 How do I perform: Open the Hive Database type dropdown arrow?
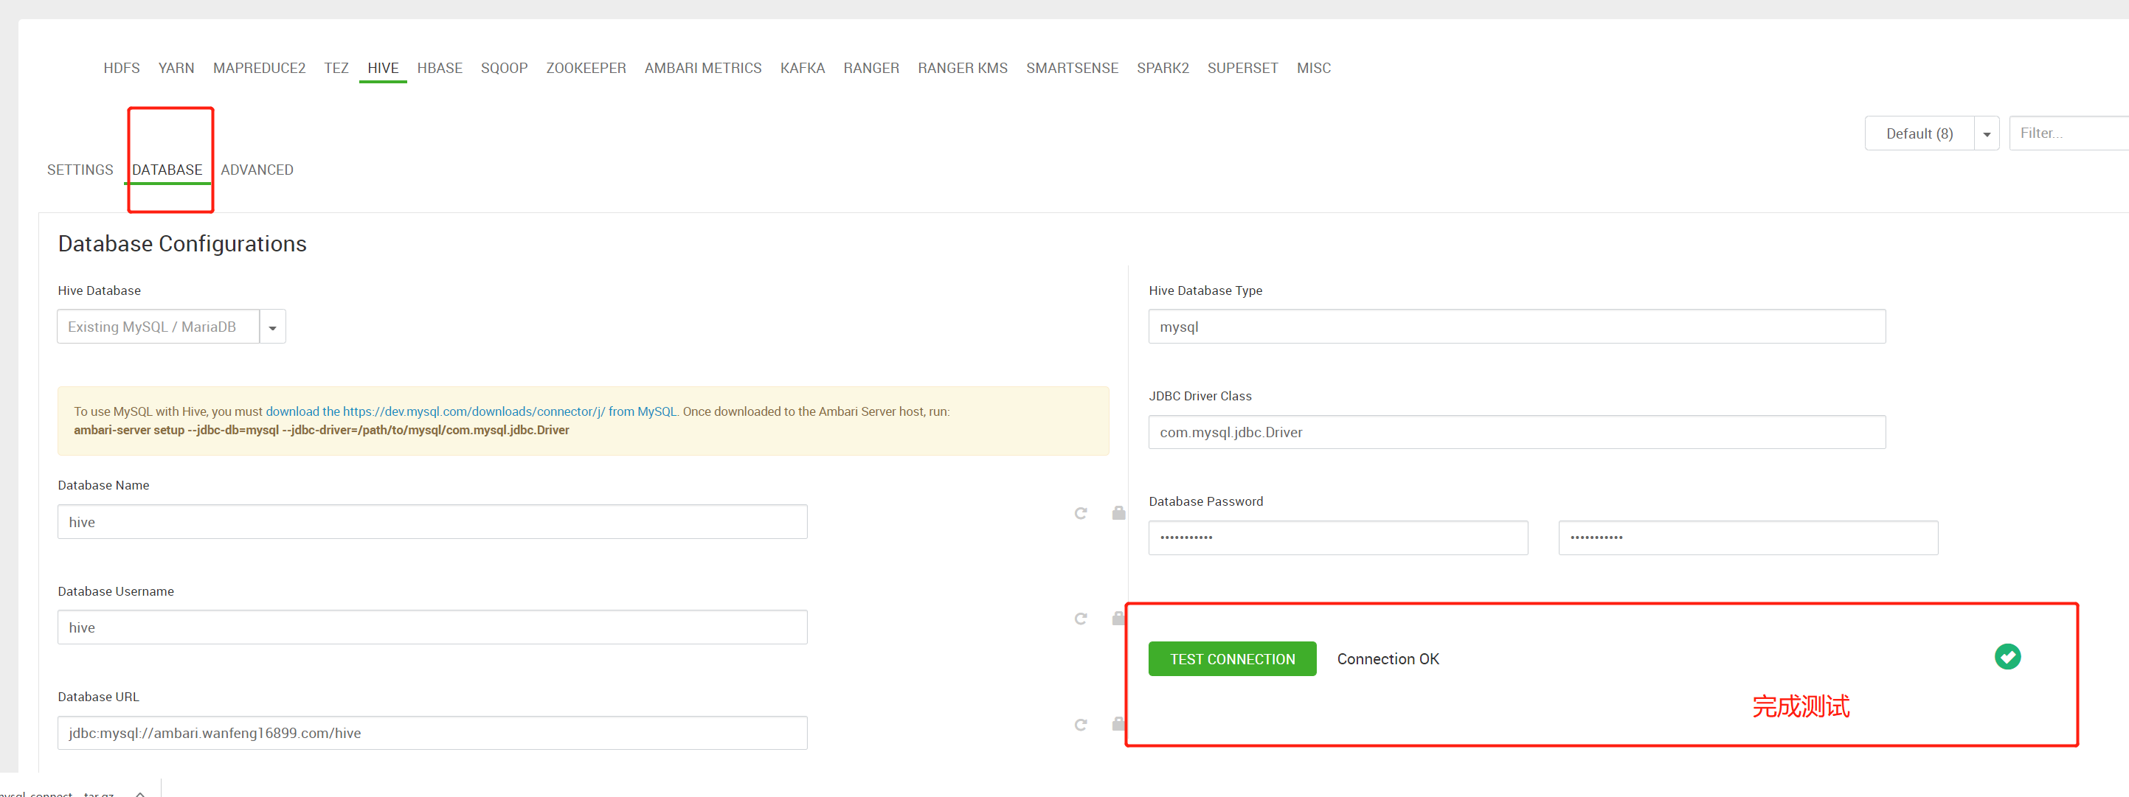click(x=273, y=327)
